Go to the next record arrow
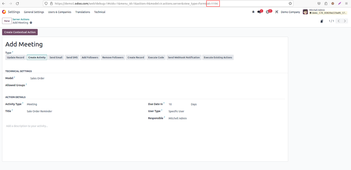The width and height of the screenshot is (351, 170). [345, 21]
